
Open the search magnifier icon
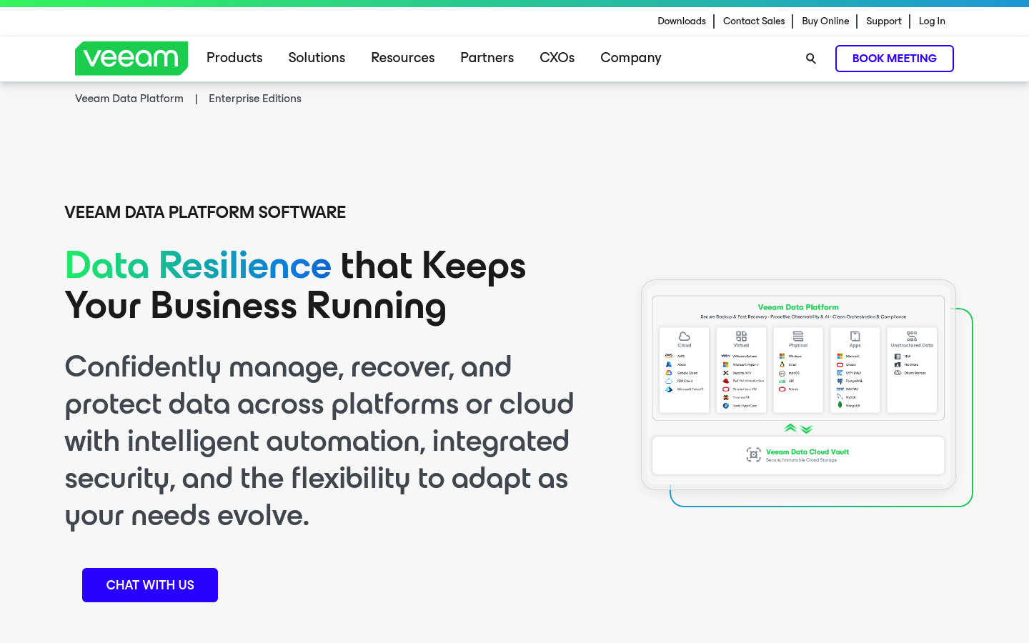[x=810, y=59]
